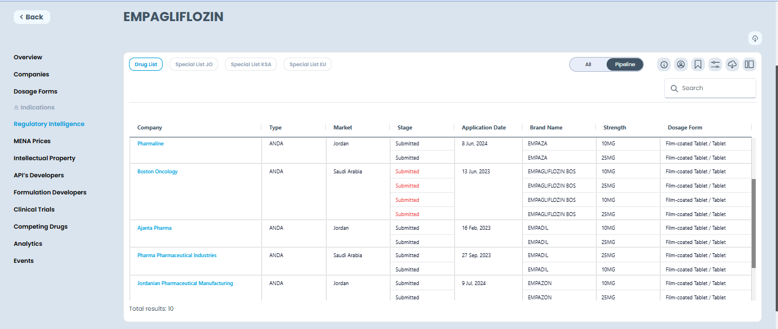Click the 13 Jun, 2023 date cell
The height and width of the screenshot is (329, 778).
click(x=476, y=172)
